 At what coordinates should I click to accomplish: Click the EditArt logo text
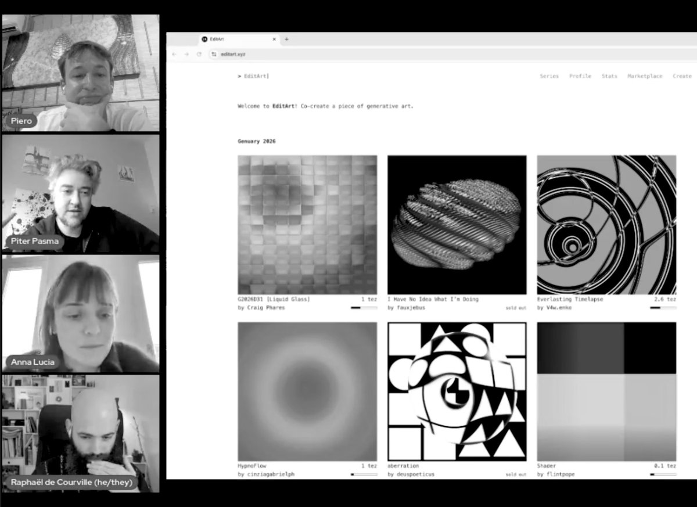click(x=253, y=76)
